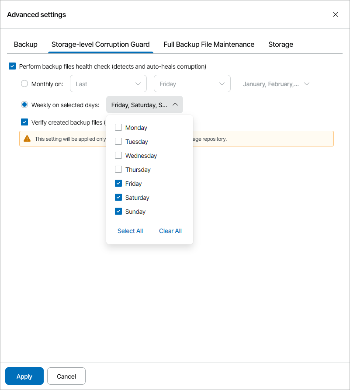Enable Wednesday in the days list

pyautogui.click(x=118, y=156)
